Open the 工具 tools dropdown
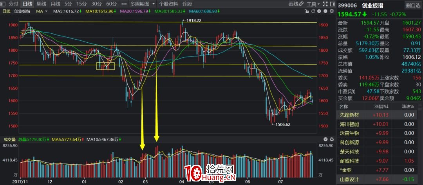The width and height of the screenshot is (423, 185). (313, 4)
